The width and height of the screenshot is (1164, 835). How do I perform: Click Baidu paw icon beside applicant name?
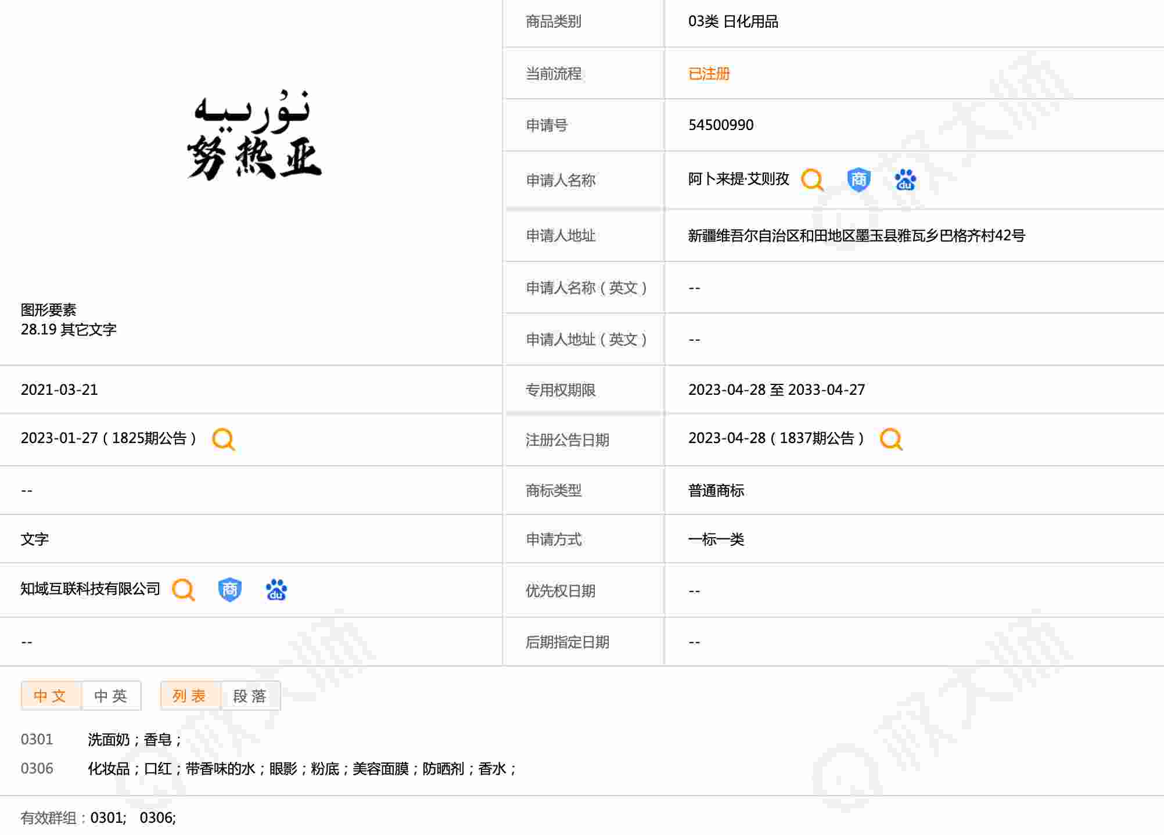(x=905, y=180)
